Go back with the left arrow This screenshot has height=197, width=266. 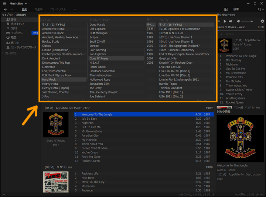coord(6,10)
